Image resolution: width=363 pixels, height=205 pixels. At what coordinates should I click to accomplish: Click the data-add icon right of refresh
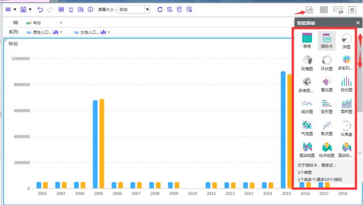[170, 10]
